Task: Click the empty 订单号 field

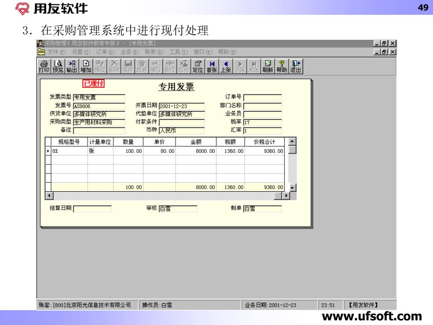Action: click(x=262, y=98)
